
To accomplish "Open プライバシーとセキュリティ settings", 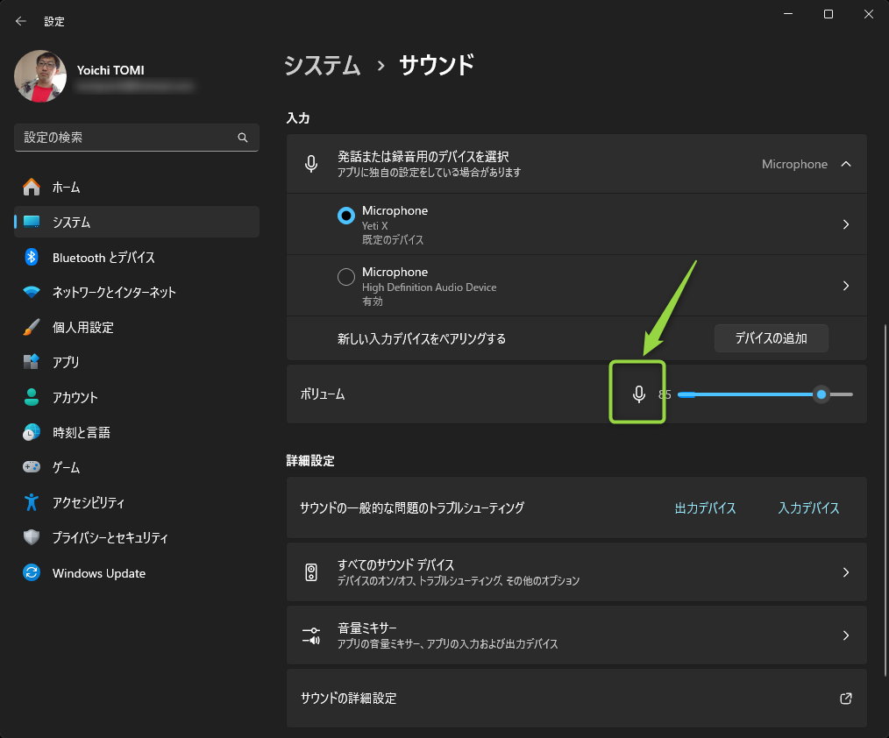I will click(110, 538).
